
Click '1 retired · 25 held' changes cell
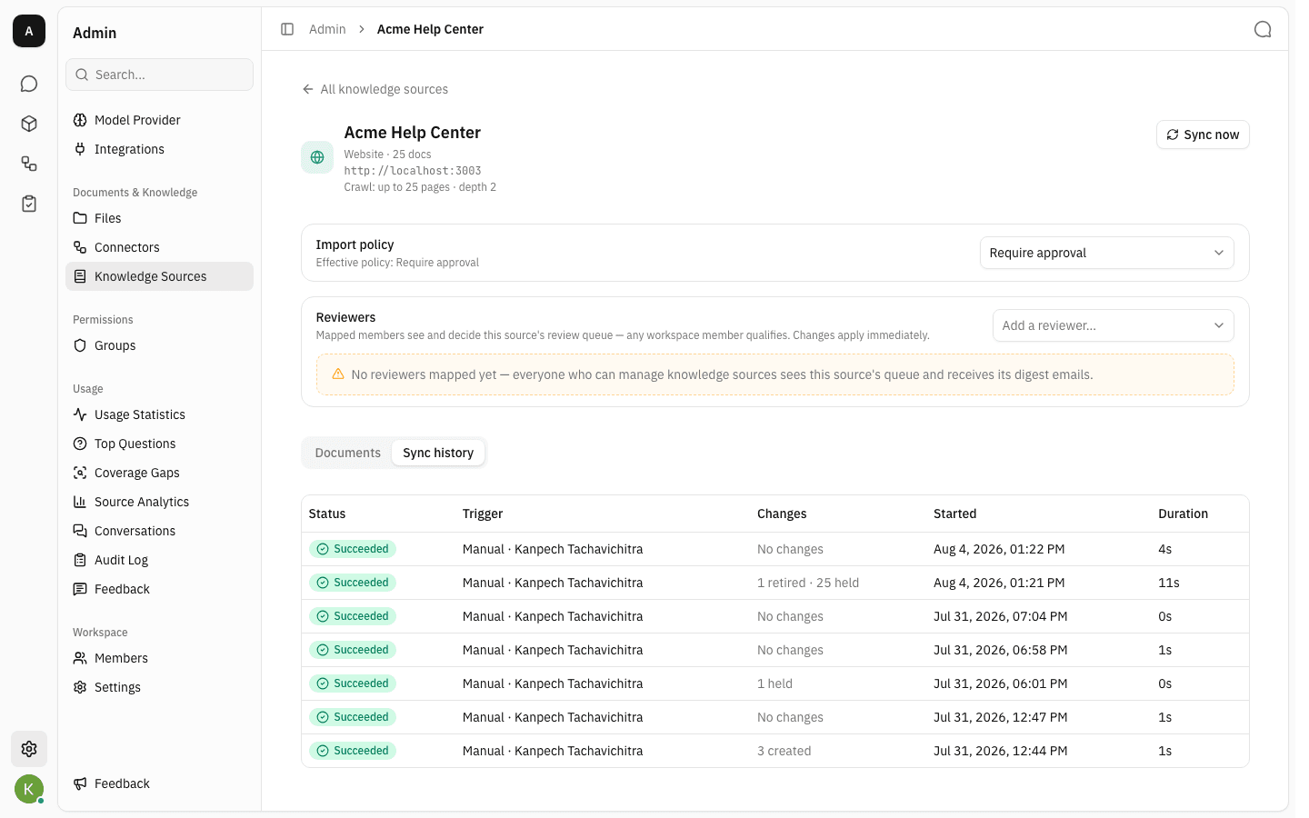(808, 583)
